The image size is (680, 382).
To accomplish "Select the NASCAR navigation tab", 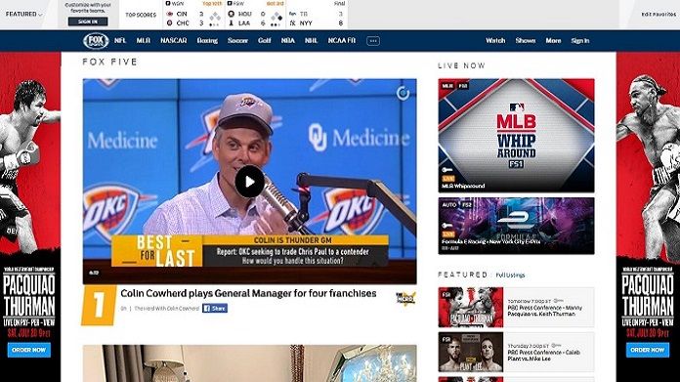I will click(174, 41).
